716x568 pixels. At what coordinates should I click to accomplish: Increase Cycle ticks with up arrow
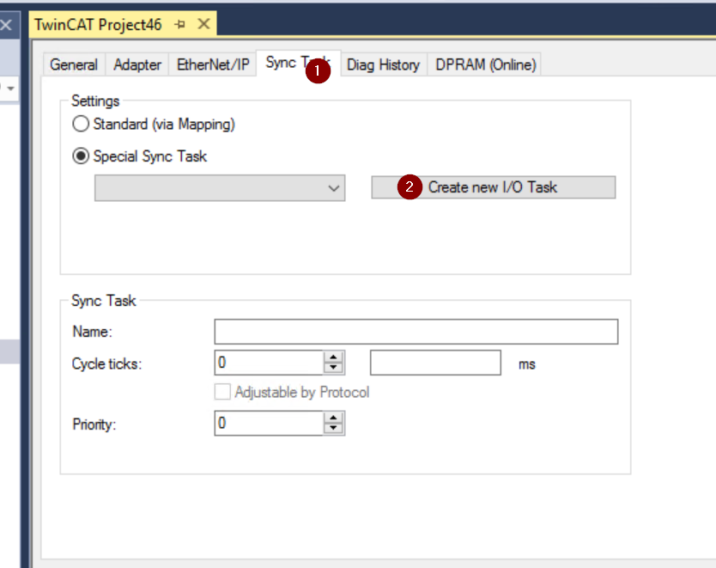pyautogui.click(x=333, y=357)
